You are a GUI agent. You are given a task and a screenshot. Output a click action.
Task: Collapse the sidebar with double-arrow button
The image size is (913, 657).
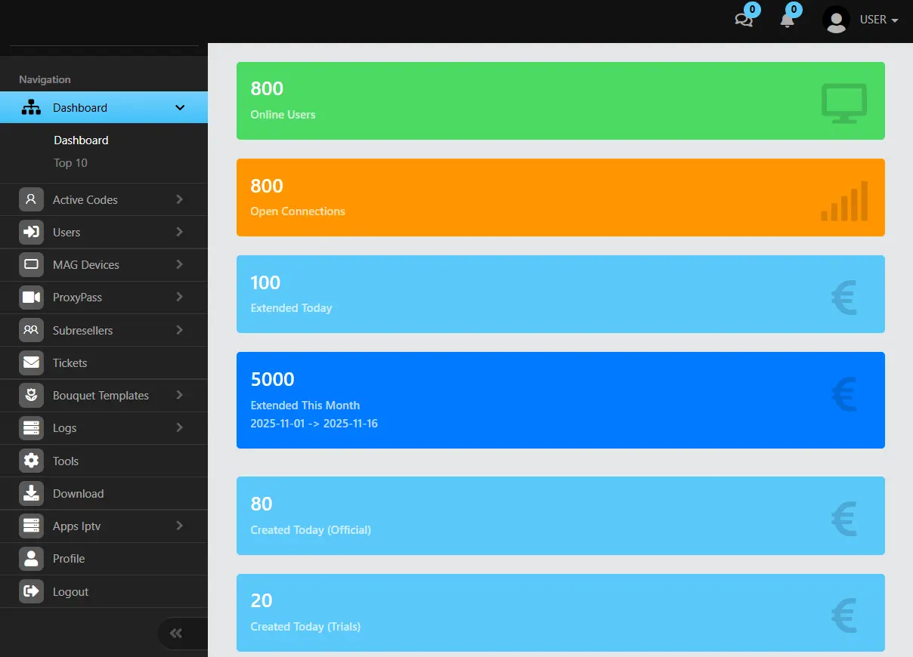pyautogui.click(x=176, y=634)
